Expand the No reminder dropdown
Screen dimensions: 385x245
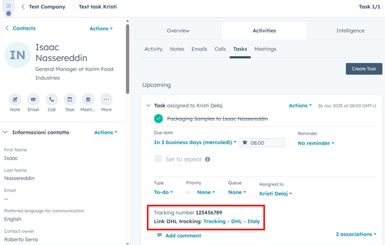(x=315, y=143)
